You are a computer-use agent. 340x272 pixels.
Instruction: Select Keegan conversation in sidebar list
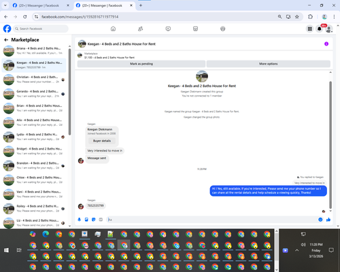(x=34, y=65)
